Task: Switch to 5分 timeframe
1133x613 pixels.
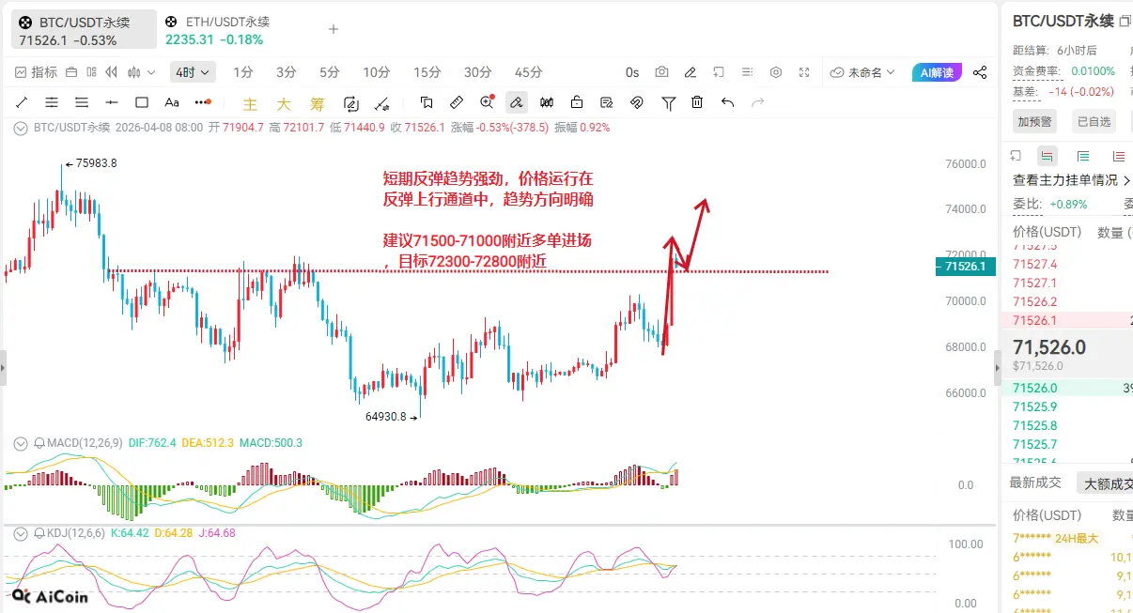Action: [330, 72]
